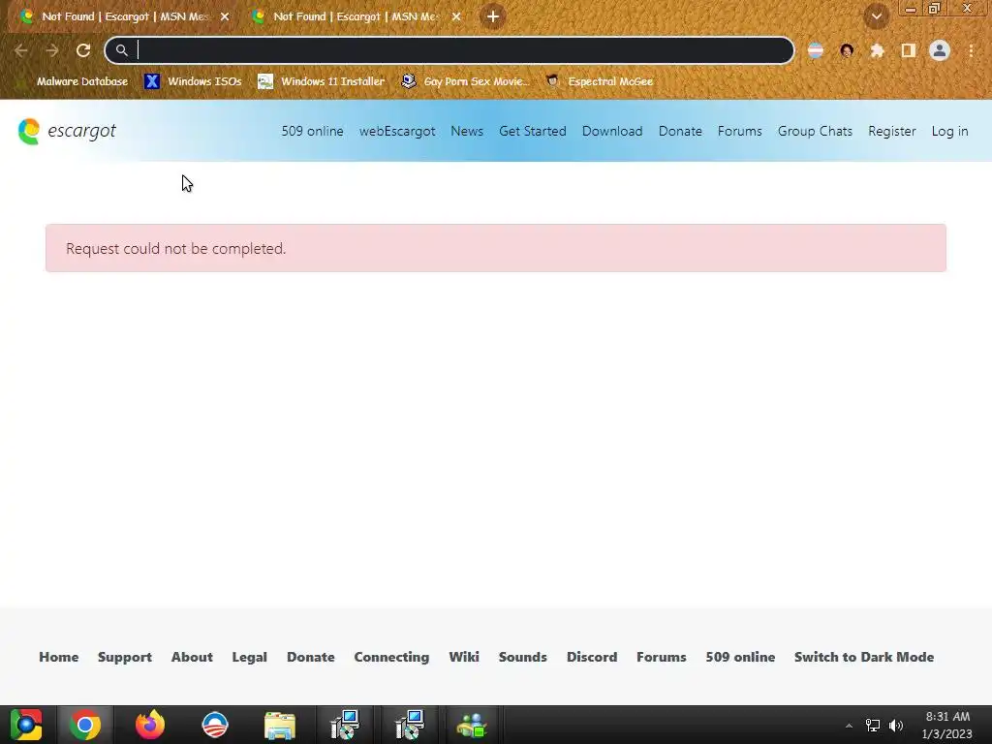Open the first installer taskbar icon
Viewport: 992px width, 744px height.
tap(345, 725)
